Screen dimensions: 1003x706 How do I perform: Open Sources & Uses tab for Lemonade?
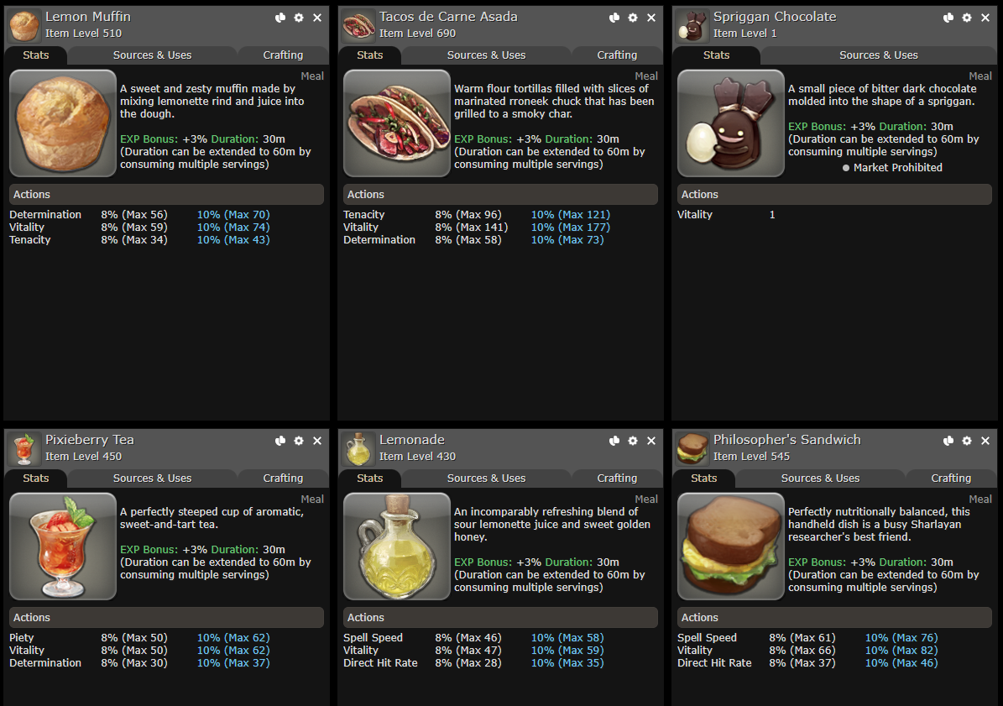(486, 478)
